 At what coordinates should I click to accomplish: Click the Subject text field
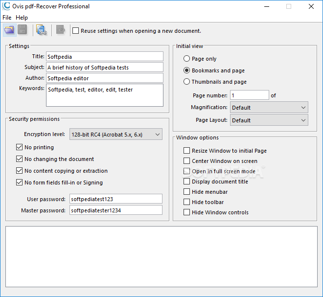click(x=105, y=67)
